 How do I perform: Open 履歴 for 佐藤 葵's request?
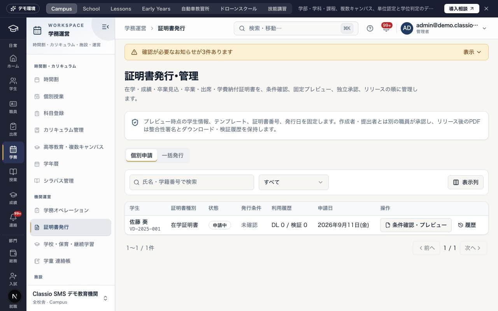(467, 225)
